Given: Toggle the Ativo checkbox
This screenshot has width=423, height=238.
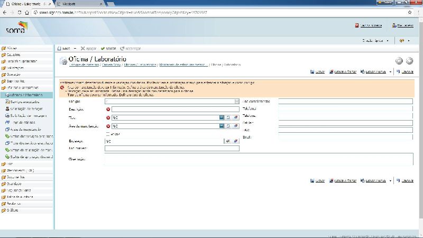Looking at the screenshot, I should (x=108, y=134).
